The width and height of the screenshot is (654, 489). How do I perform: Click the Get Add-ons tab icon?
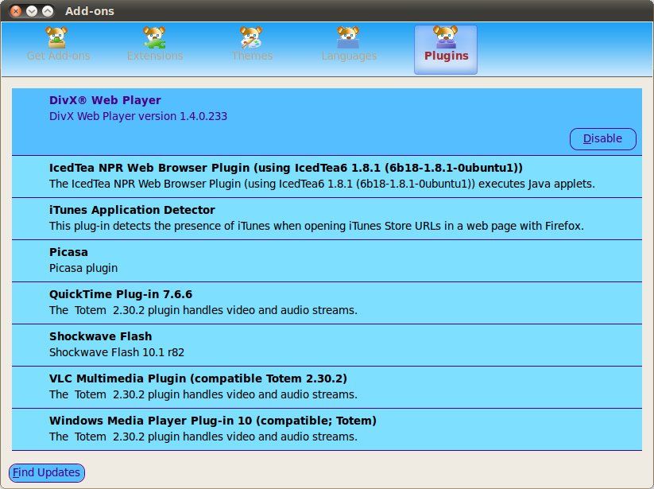tap(58, 37)
